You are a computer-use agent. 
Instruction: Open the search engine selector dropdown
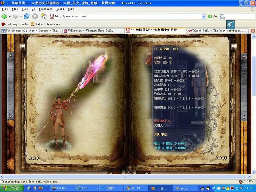point(222,17)
